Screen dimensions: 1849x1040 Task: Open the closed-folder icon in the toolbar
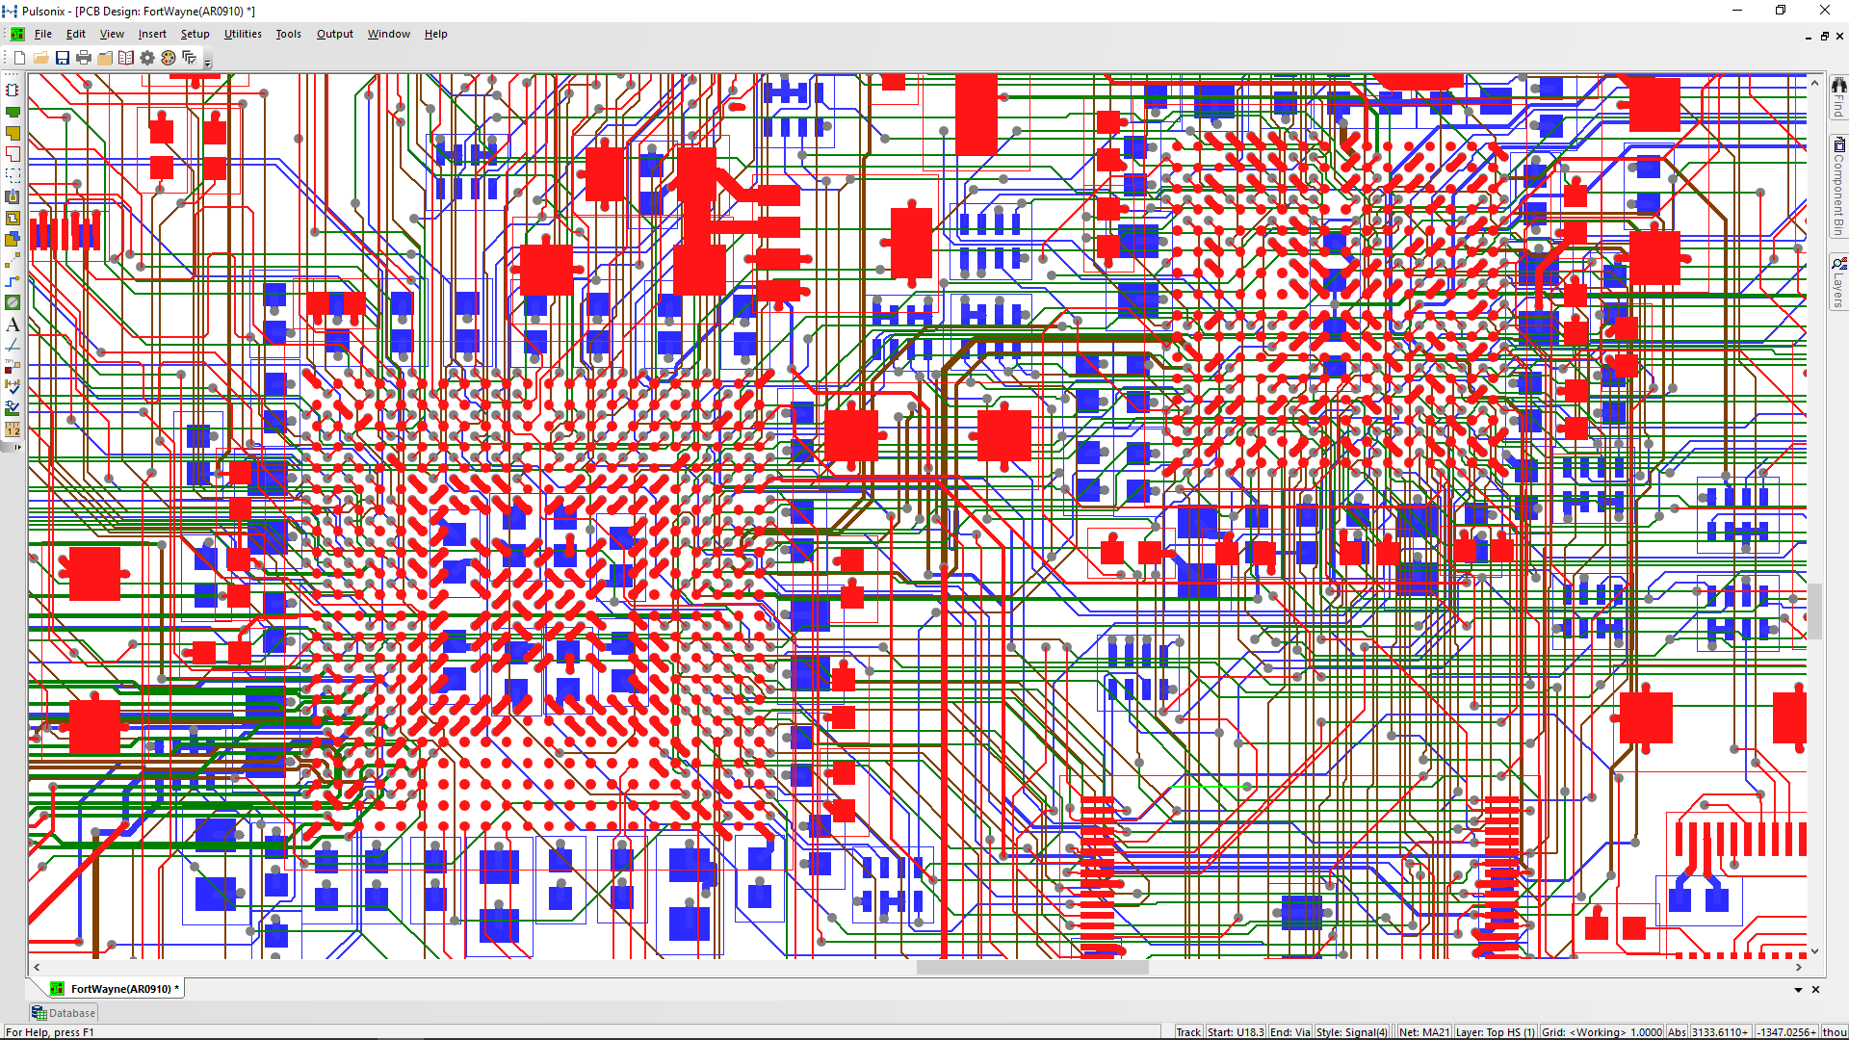coord(105,58)
